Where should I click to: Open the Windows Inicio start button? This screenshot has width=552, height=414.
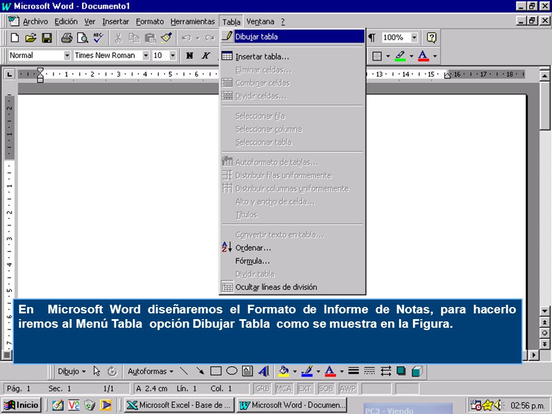[22, 405]
